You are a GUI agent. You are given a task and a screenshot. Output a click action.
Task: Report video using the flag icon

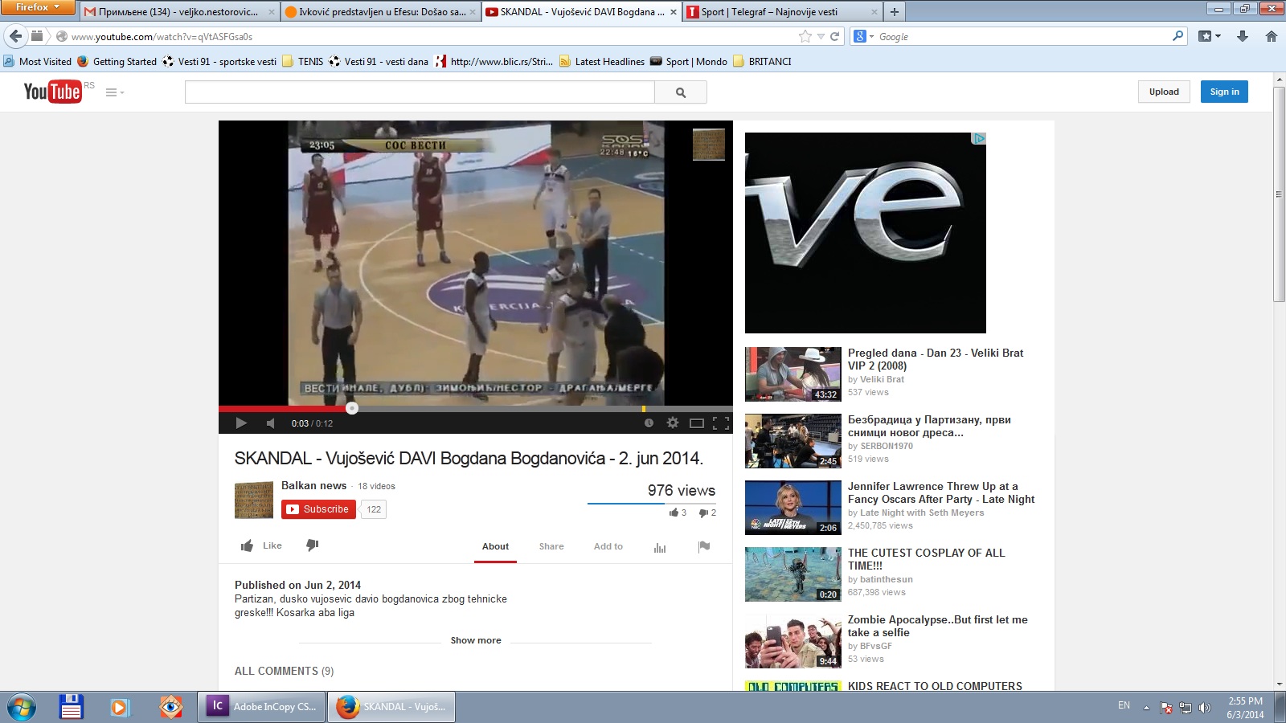(704, 546)
